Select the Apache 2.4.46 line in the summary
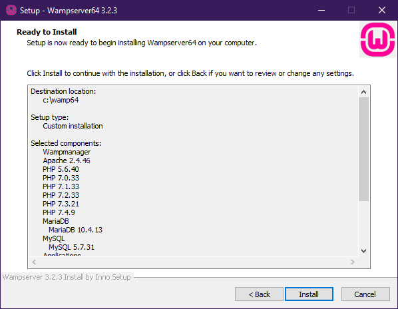Image resolution: width=398 pixels, height=309 pixels. 67,160
